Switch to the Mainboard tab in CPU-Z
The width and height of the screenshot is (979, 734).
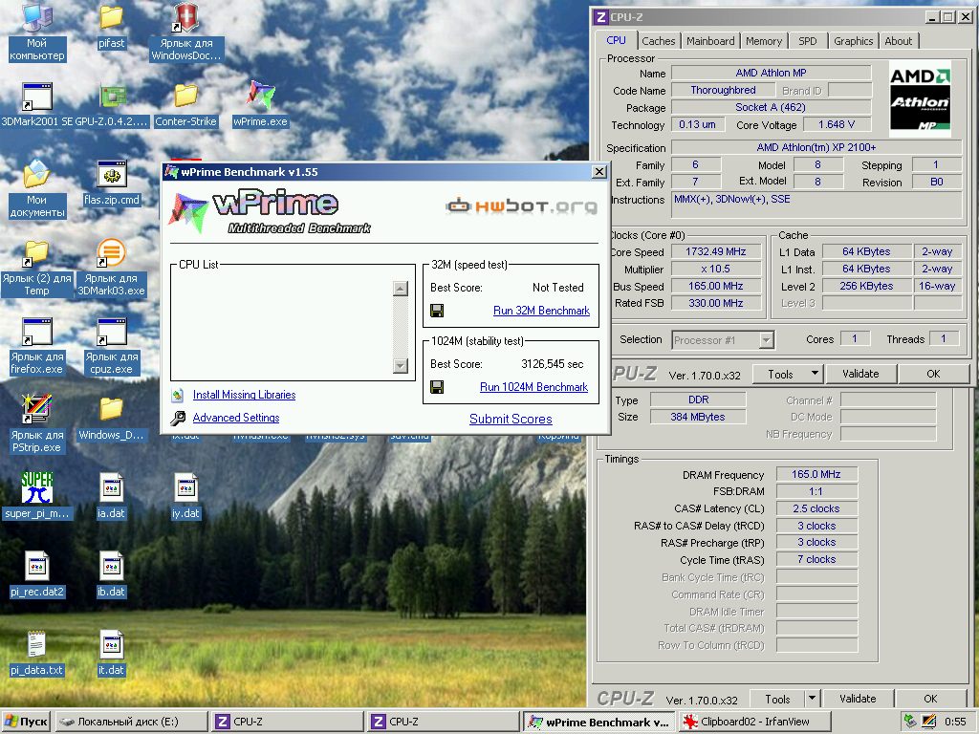click(710, 41)
